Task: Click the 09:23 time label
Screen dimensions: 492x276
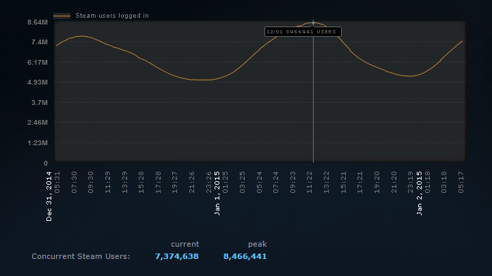Action: coord(292,182)
